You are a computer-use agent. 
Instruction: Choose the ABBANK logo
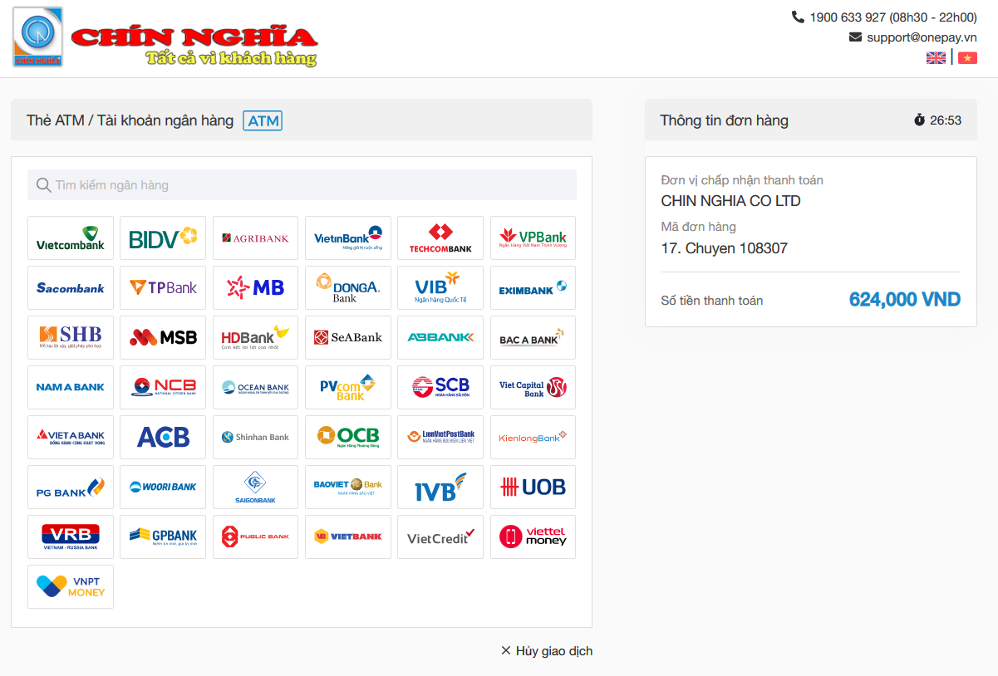tap(440, 338)
